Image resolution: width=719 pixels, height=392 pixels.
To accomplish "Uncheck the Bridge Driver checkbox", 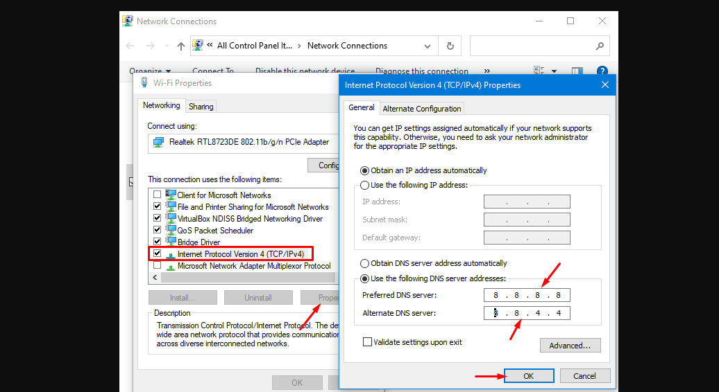I will pos(158,241).
